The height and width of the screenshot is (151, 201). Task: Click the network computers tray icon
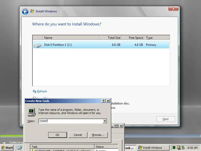(183, 148)
